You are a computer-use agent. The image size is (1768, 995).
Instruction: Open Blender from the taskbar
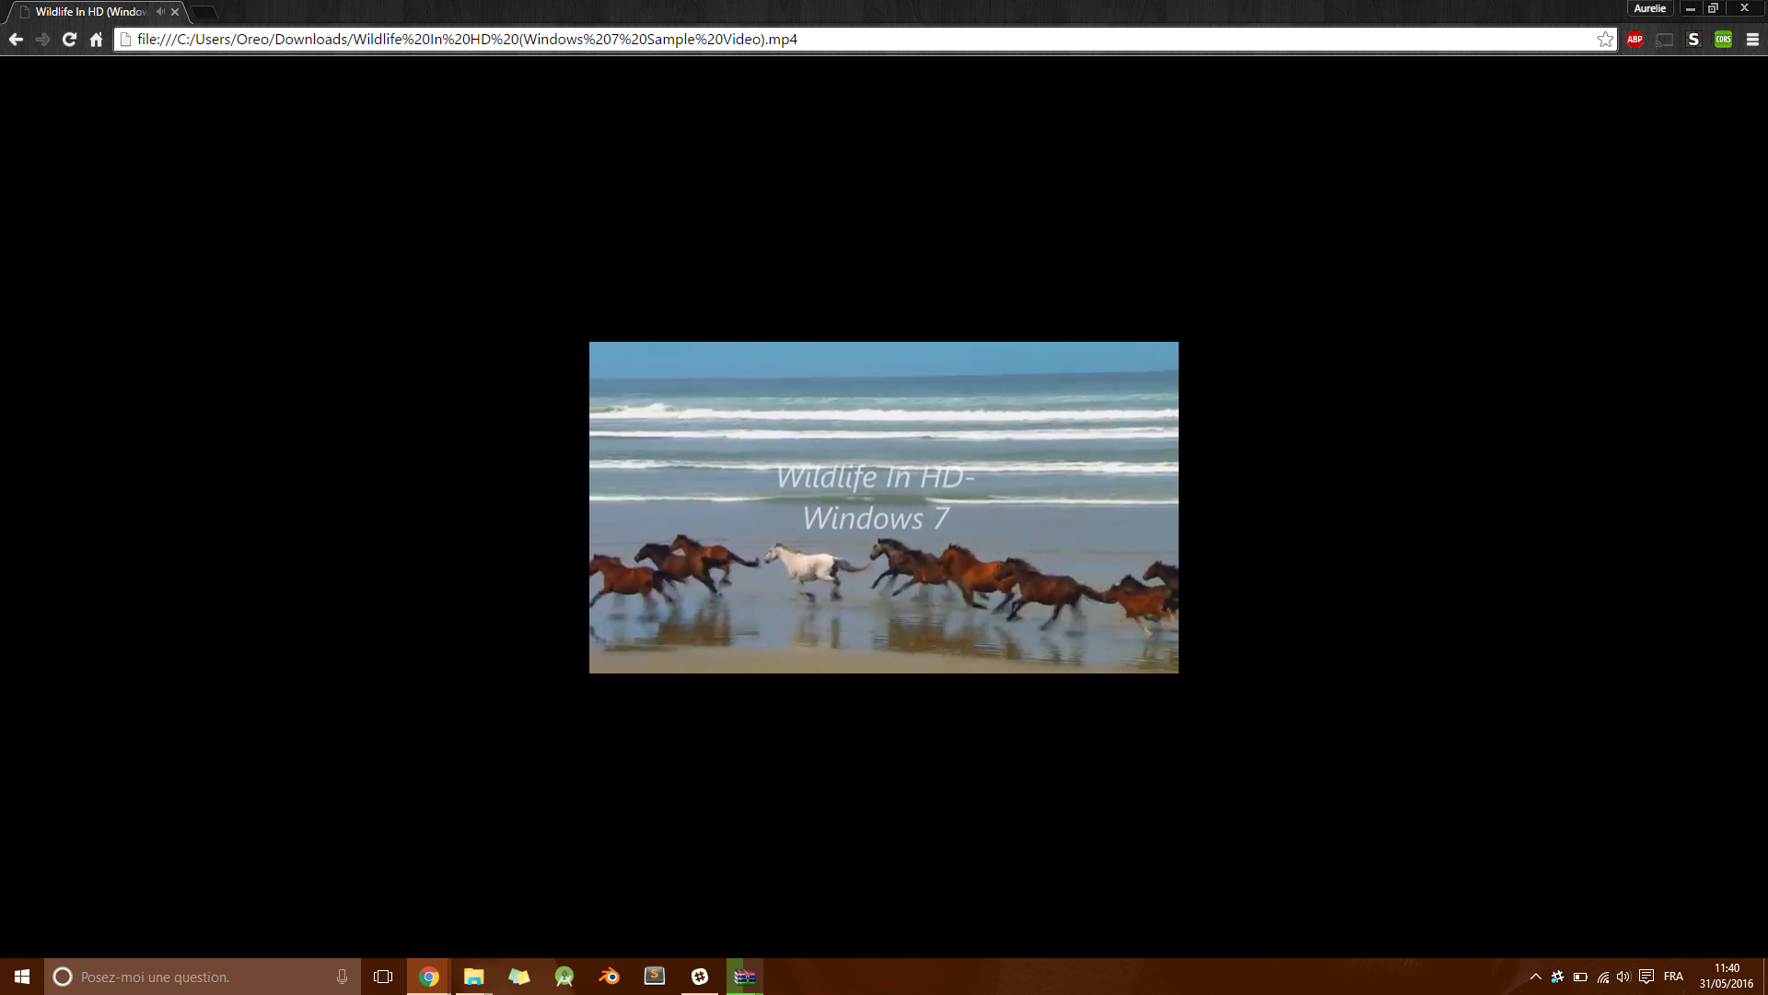pos(610,977)
